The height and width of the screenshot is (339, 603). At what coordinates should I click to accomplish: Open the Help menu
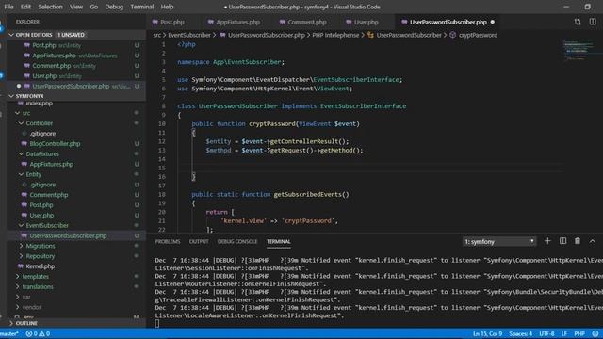[167, 7]
